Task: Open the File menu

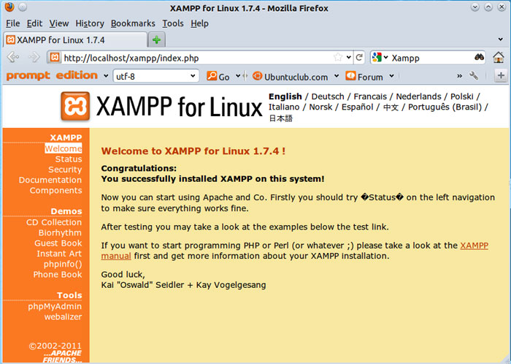Action: pos(13,23)
